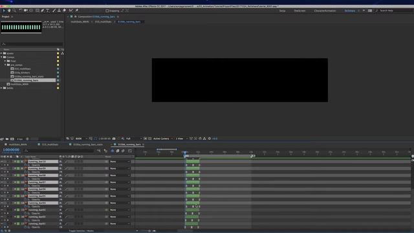Open parent dropdown for the top layer
The width and height of the screenshot is (414, 233).
120,161
